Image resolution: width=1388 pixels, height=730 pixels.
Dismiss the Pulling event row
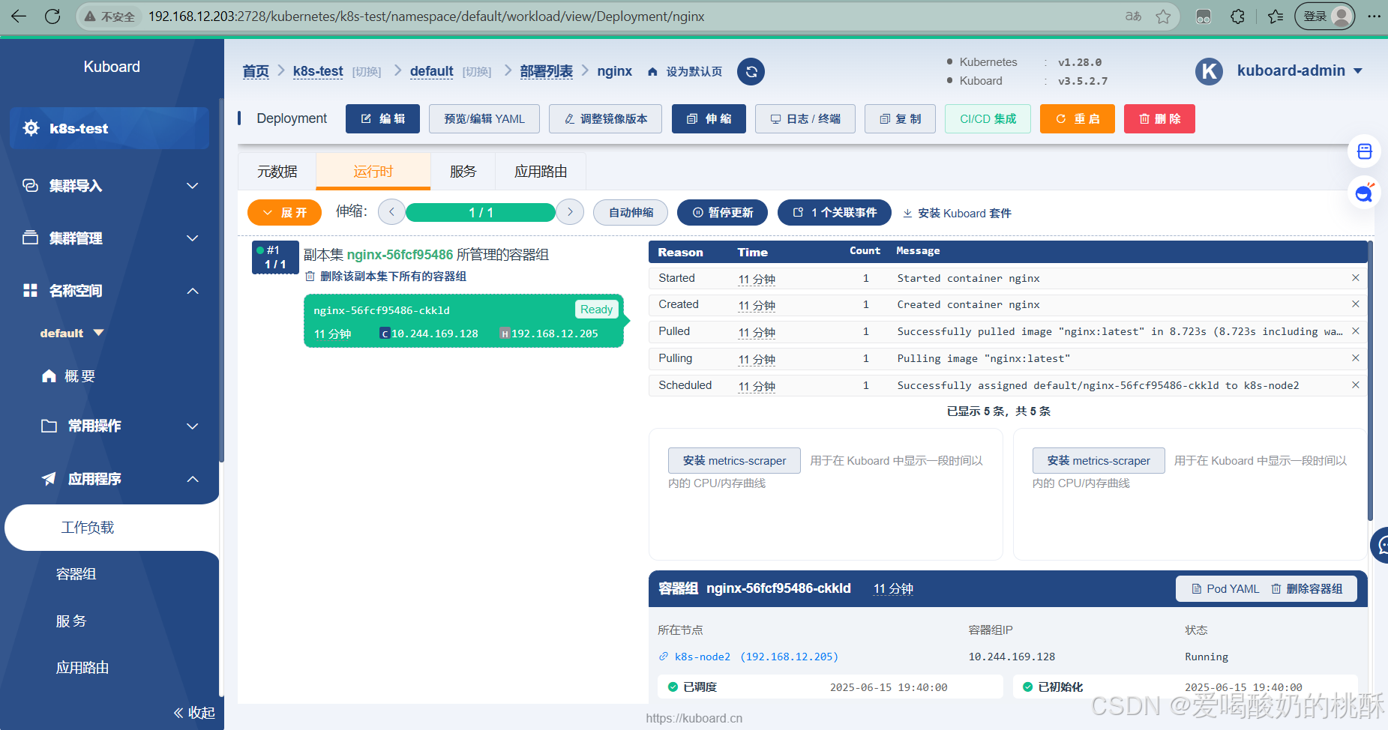(1356, 358)
